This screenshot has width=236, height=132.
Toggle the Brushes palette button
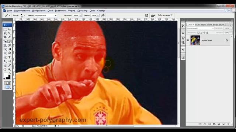pos(147,15)
